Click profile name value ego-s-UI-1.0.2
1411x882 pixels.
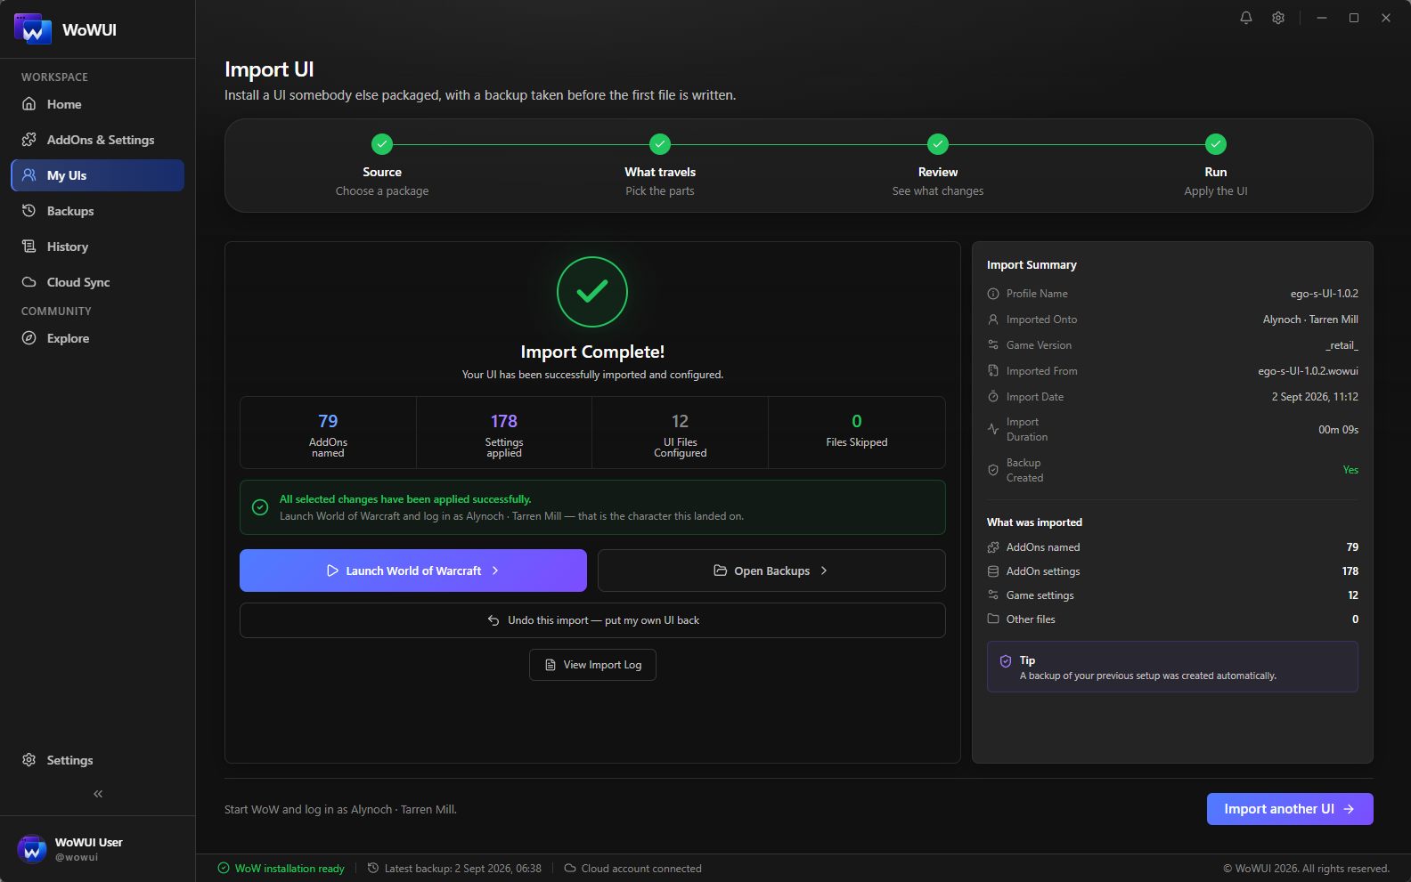tap(1324, 294)
